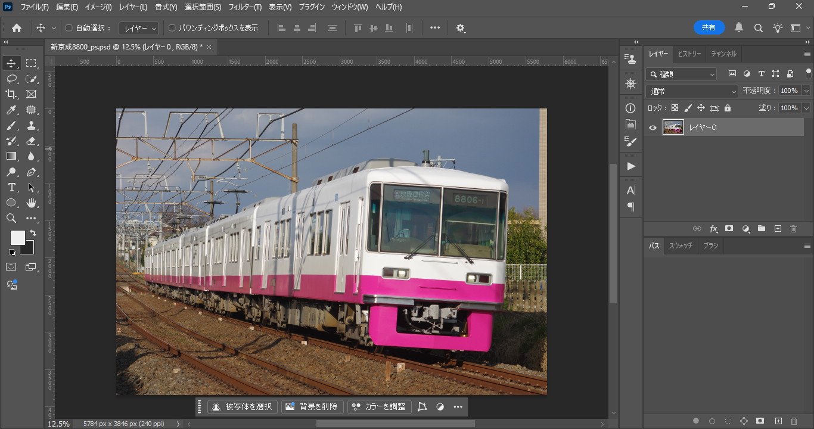
Task: Select the Crop tool
Action: (x=11, y=94)
